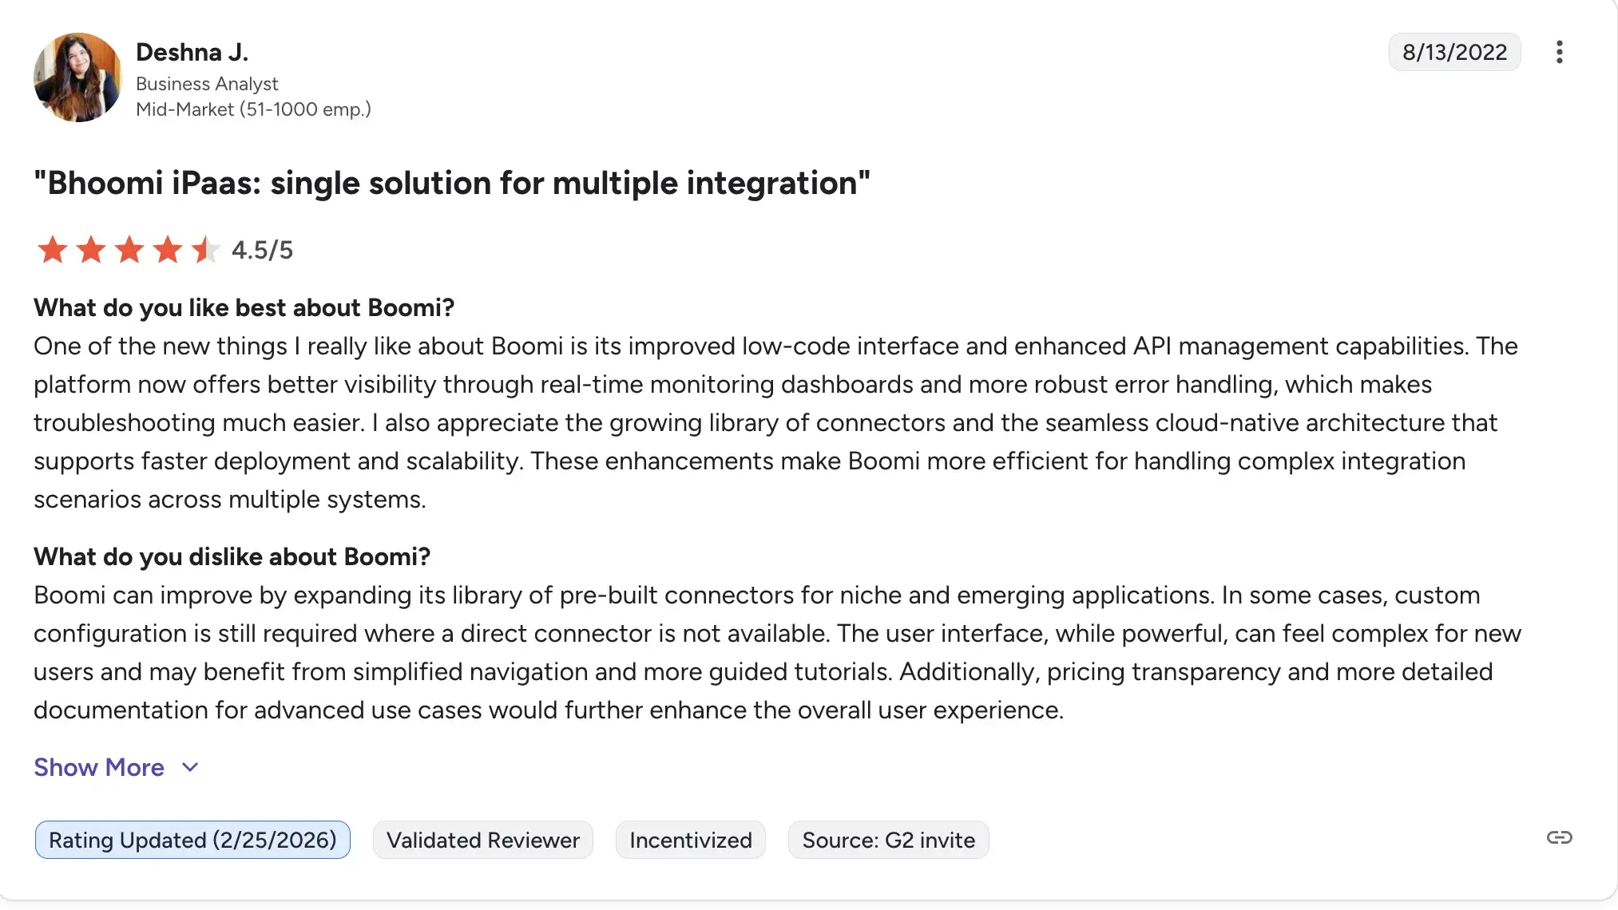Image resolution: width=1618 pixels, height=910 pixels.
Task: Open the Bhoomi iPaas review title
Action: [x=451, y=183]
